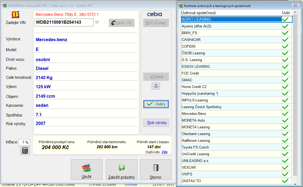Click the Úvěr column header

(x=286, y=13)
